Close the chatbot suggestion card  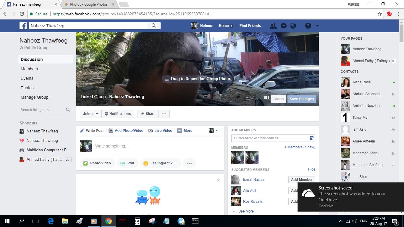click(218, 180)
